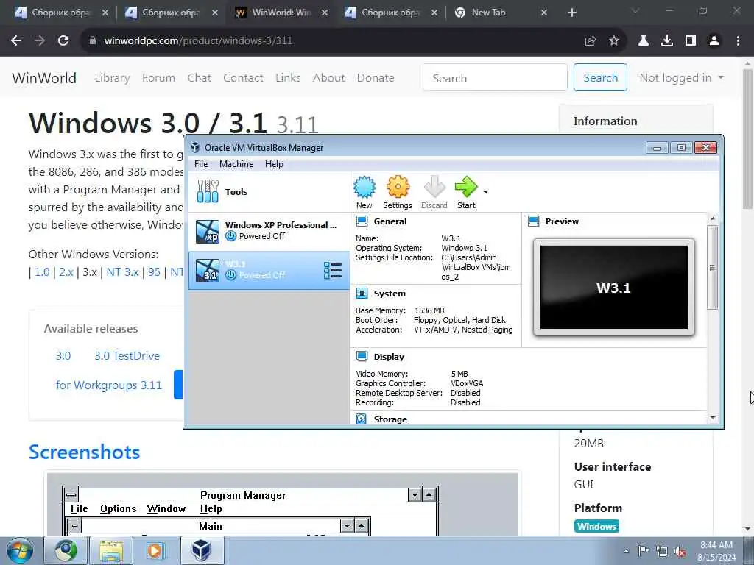The width and height of the screenshot is (754, 565).
Task: Click the General section icon
Action: pyautogui.click(x=362, y=221)
